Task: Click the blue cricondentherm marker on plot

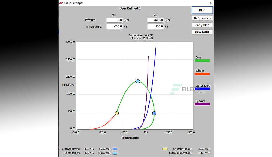Action: tap(154, 113)
